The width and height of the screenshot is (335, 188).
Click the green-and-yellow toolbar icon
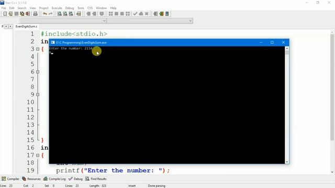pos(161,14)
